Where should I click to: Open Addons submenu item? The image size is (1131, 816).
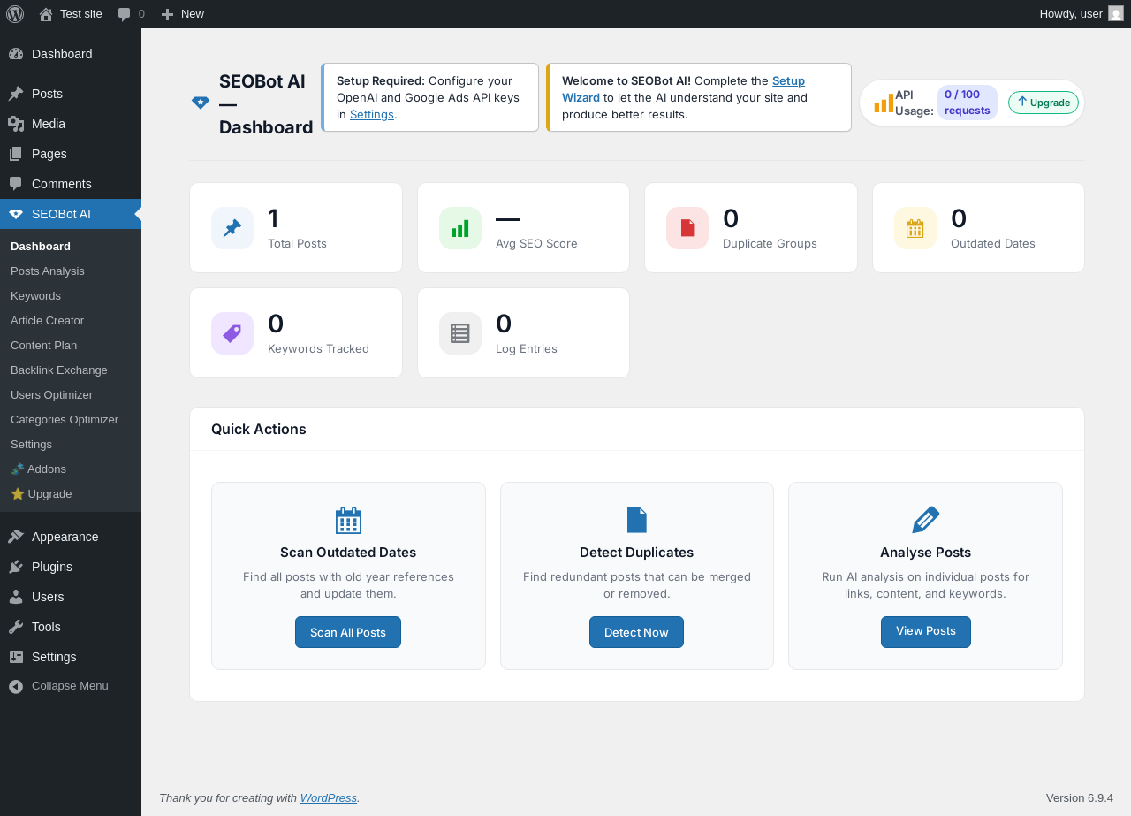(38, 469)
